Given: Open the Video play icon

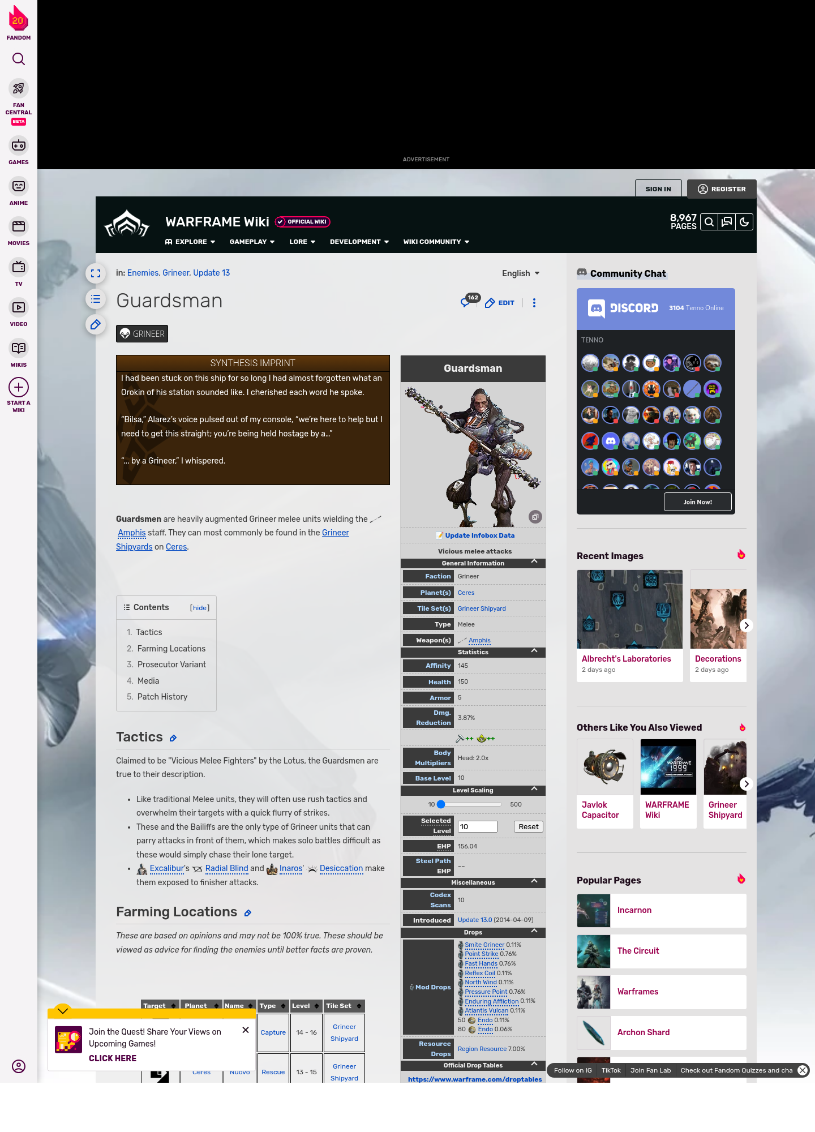Looking at the screenshot, I should coord(19,307).
